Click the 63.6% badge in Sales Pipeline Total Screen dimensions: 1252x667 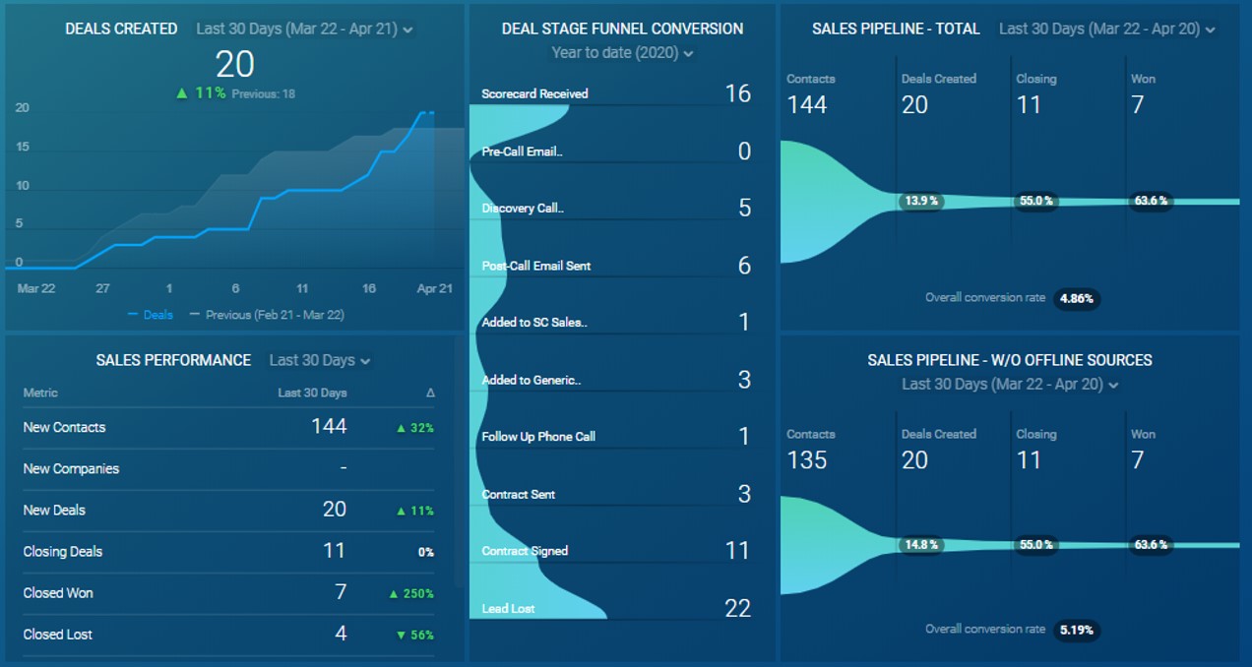pyautogui.click(x=1151, y=201)
